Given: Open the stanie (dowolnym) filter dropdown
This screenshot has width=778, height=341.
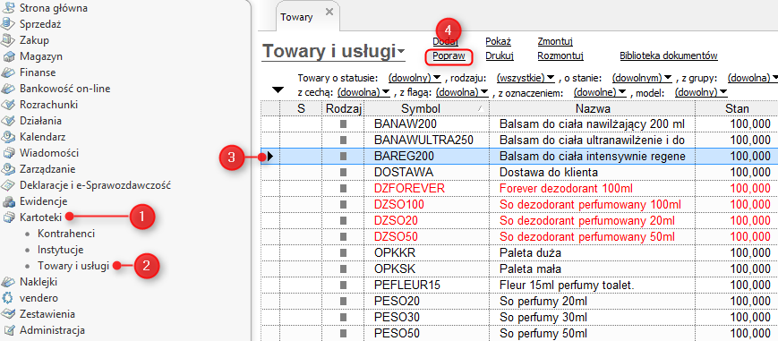Looking at the screenshot, I should tap(642, 78).
